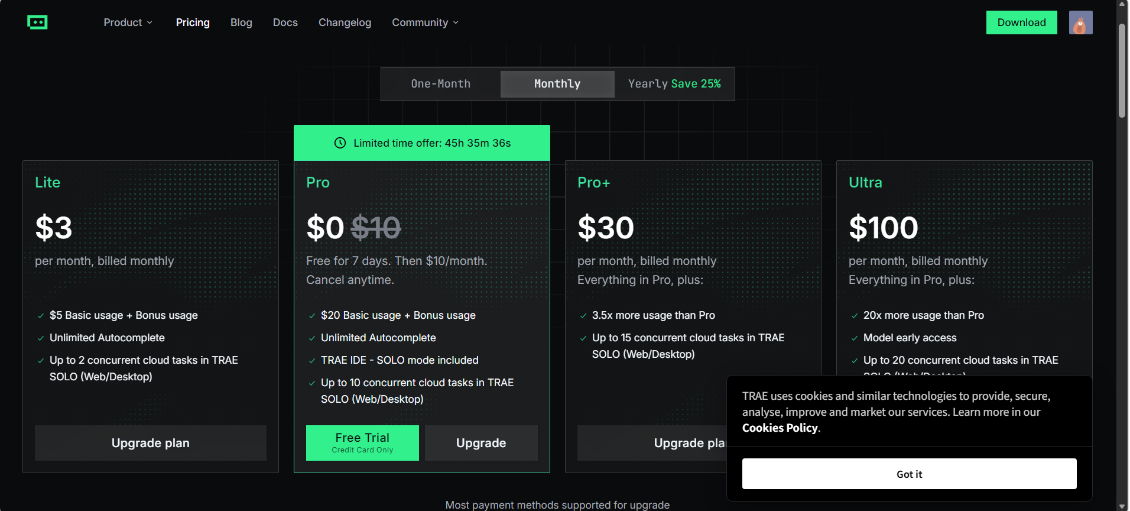This screenshot has height=511, width=1130.
Task: Click the clock icon in limited offer banner
Action: point(340,143)
